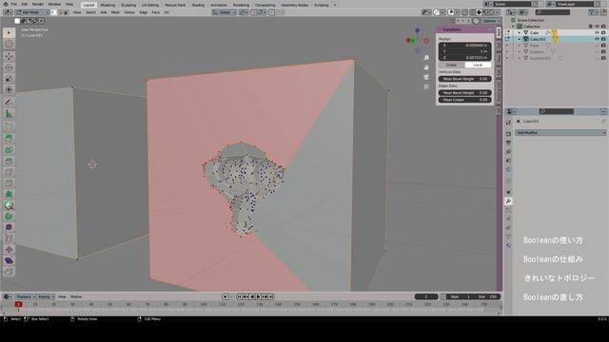Select the Loop Cut tool
609x342 pixels.
[9, 172]
